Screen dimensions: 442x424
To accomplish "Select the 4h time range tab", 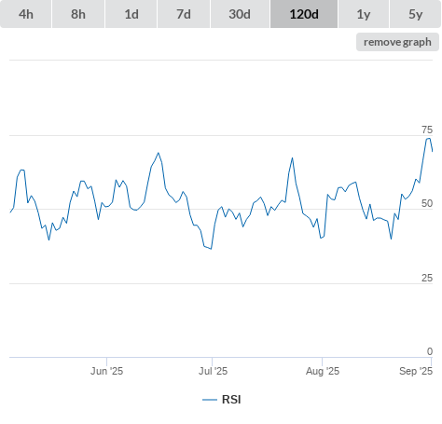I will [26, 14].
